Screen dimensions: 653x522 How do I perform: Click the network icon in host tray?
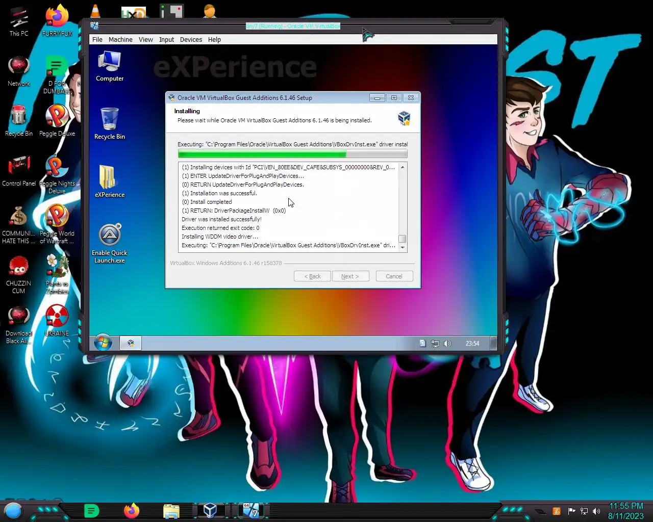pos(584,511)
